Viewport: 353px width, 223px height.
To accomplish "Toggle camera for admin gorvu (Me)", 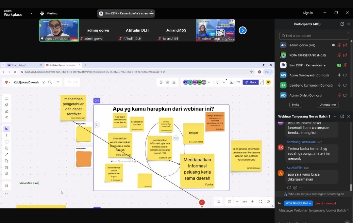I will 345,45.
